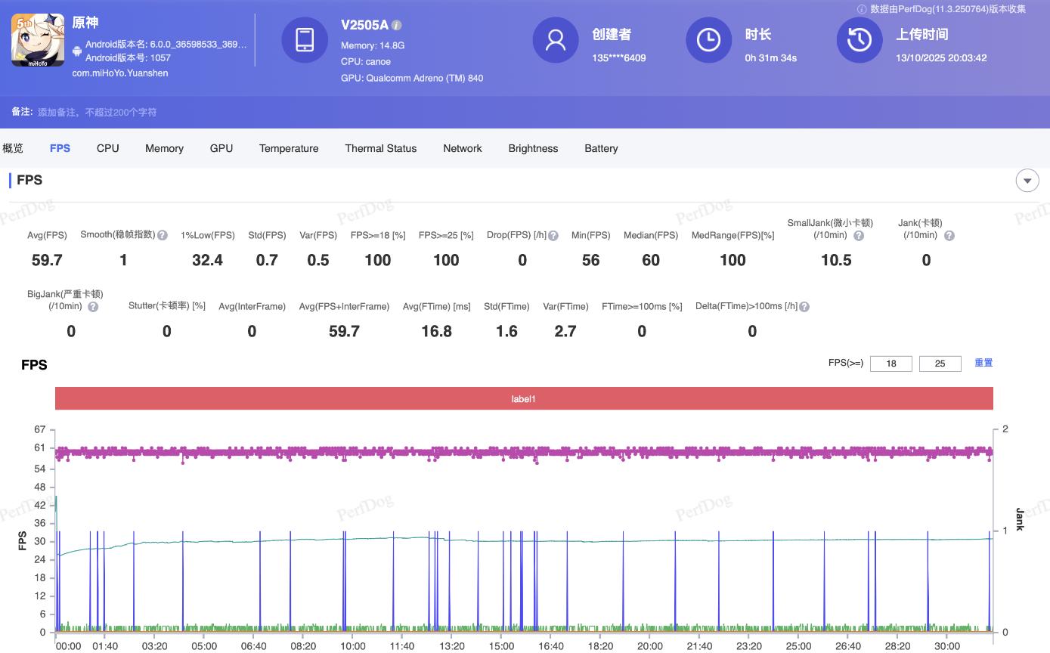Click the BigJank help question icon
Screen dimensions: 1050x653
(x=93, y=307)
